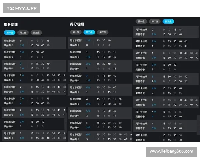The image size is (200, 160).
Task: Select 阿尔卡拉斯's blue score 3 in right panel
Action: tap(153, 77)
